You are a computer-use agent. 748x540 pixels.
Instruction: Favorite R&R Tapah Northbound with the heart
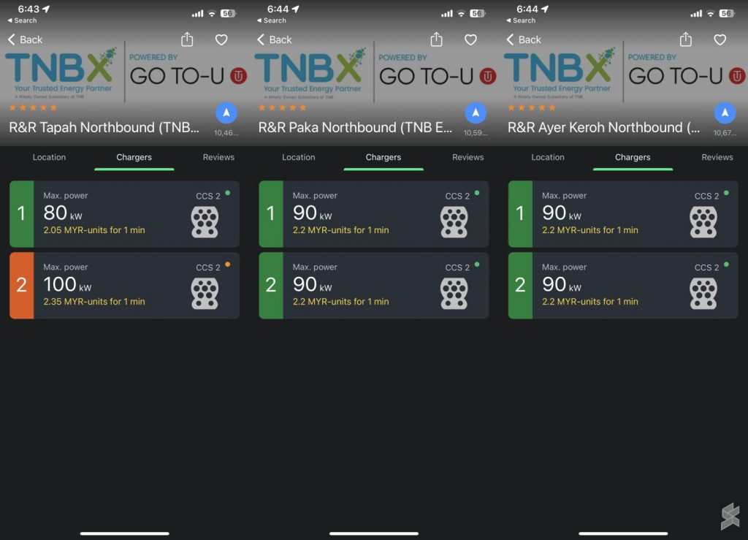pos(221,39)
